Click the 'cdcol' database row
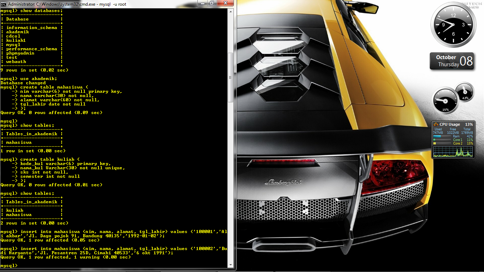The image size is (484, 272). pos(13,36)
